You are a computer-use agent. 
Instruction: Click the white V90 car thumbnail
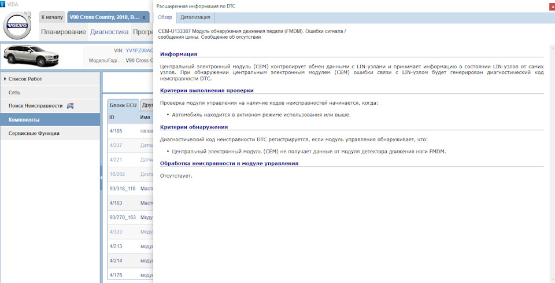point(31,56)
